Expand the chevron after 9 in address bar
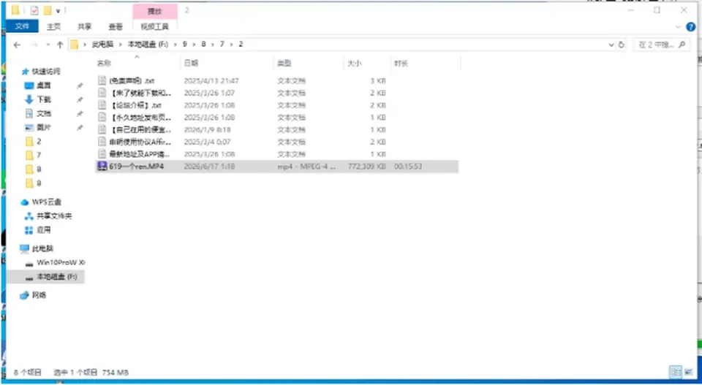The image size is (702, 385). point(194,45)
